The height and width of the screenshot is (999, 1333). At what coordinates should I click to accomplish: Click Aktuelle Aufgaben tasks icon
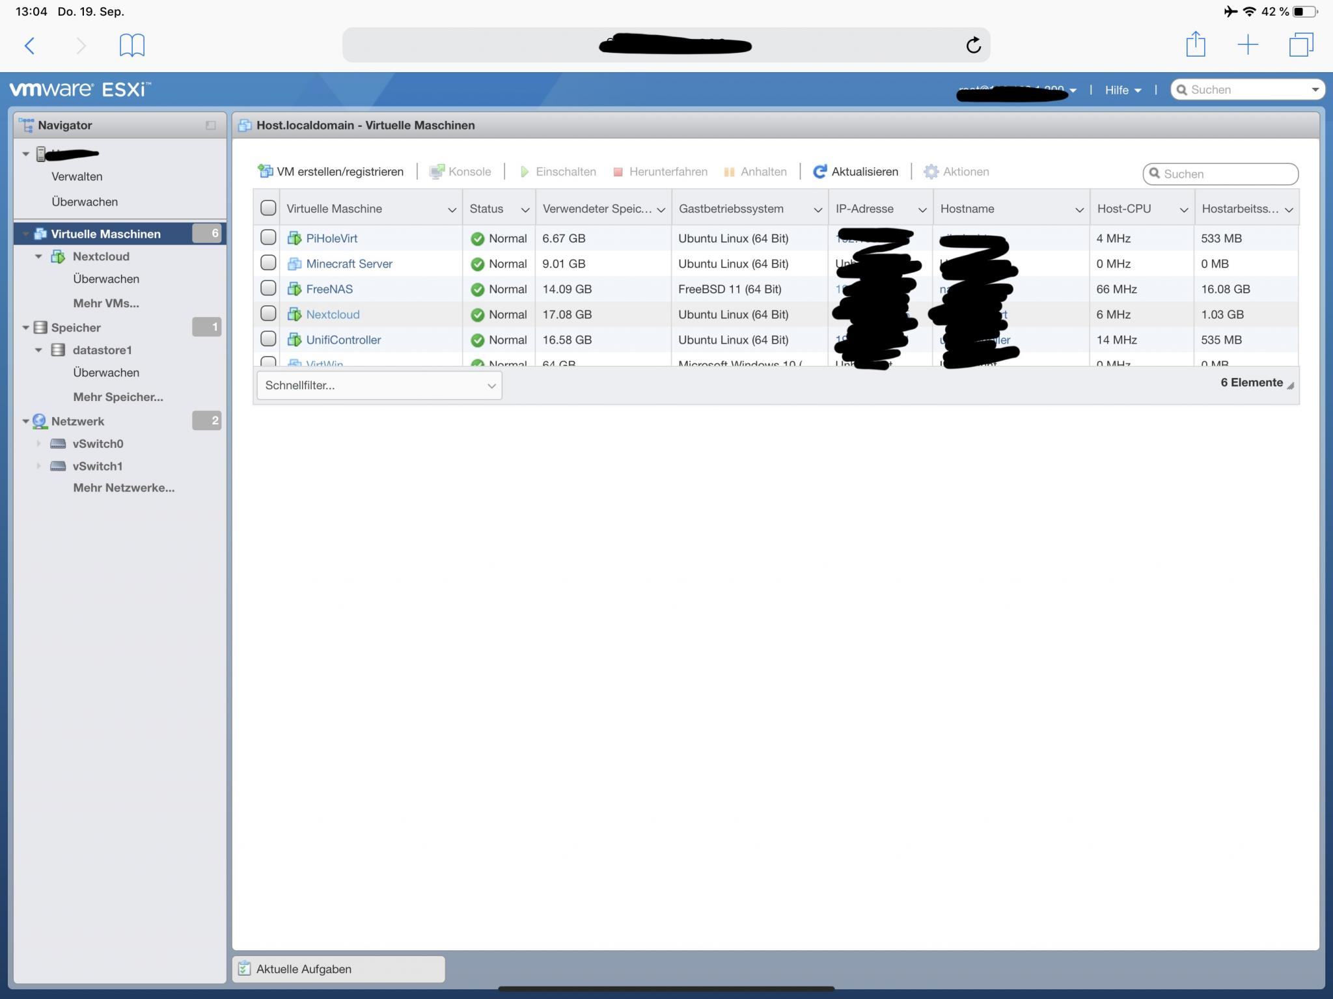[244, 969]
